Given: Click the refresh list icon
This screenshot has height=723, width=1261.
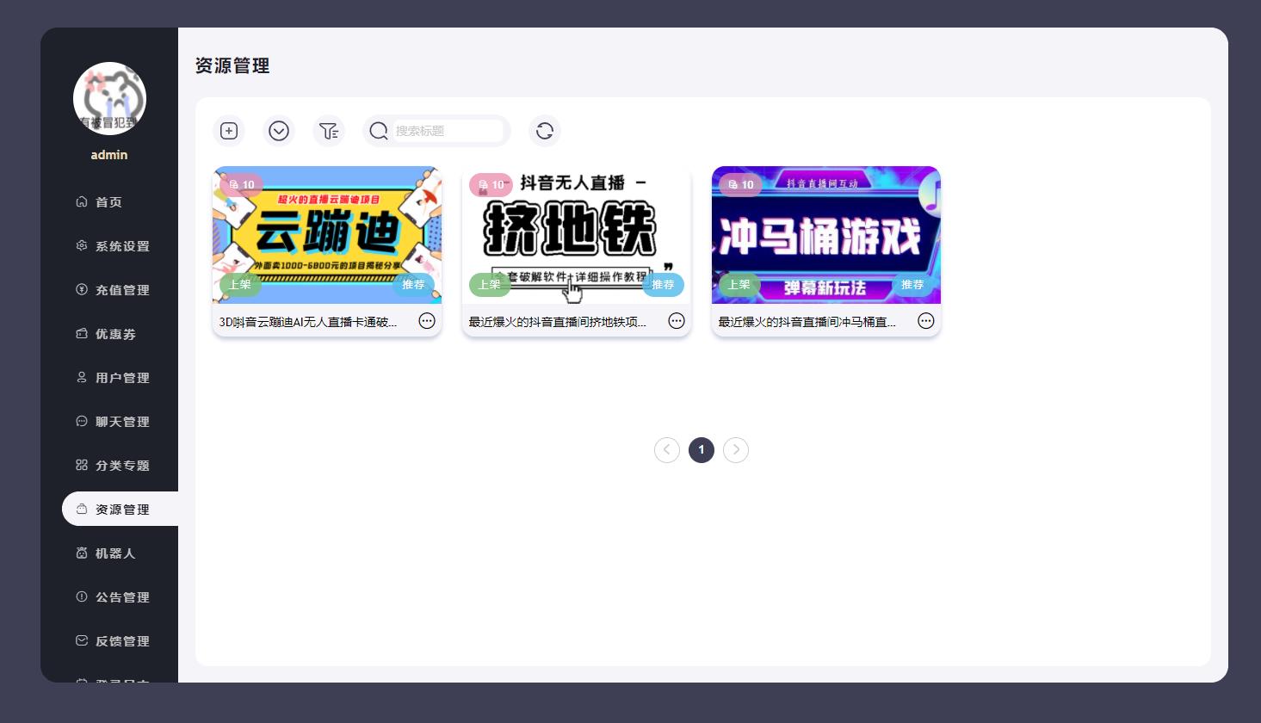Looking at the screenshot, I should pos(544,131).
